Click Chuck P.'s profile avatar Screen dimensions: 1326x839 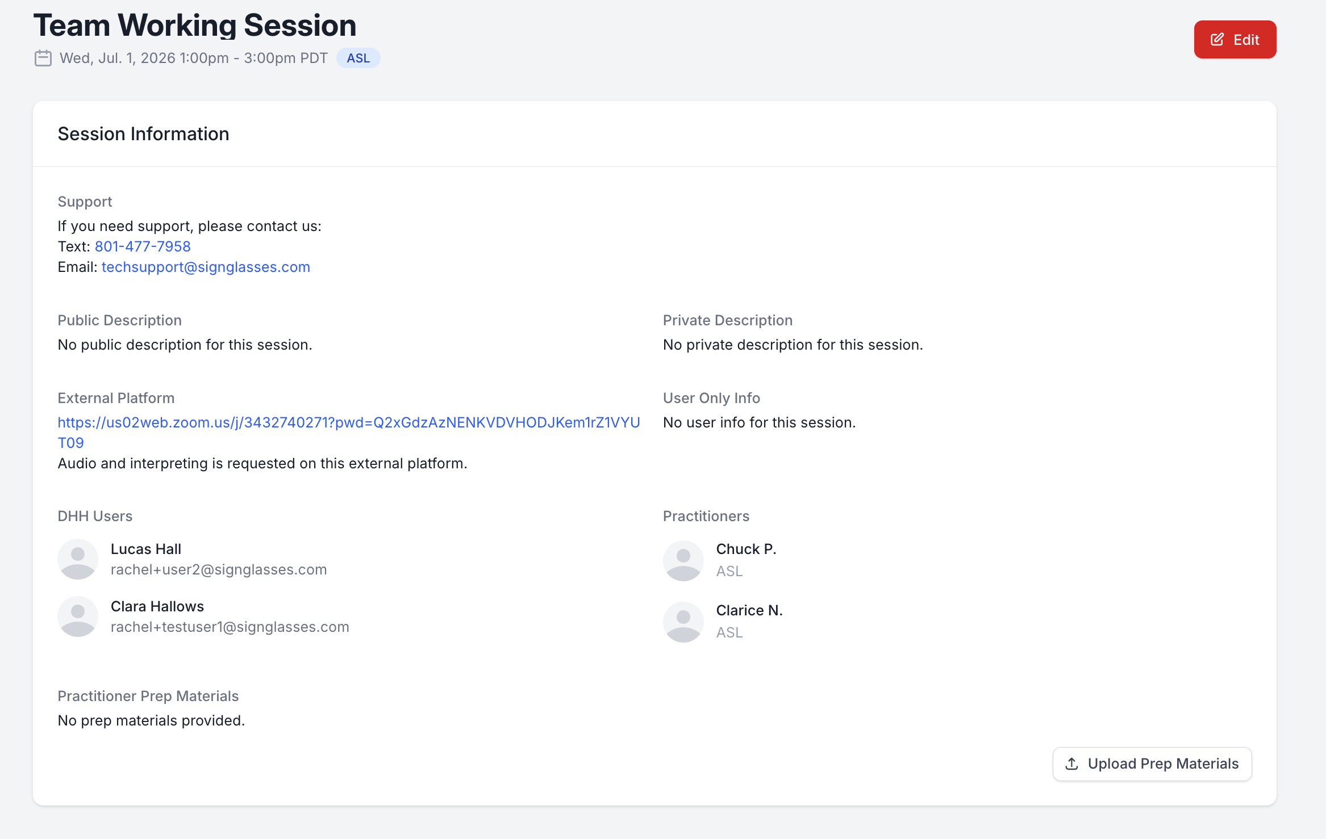683,561
